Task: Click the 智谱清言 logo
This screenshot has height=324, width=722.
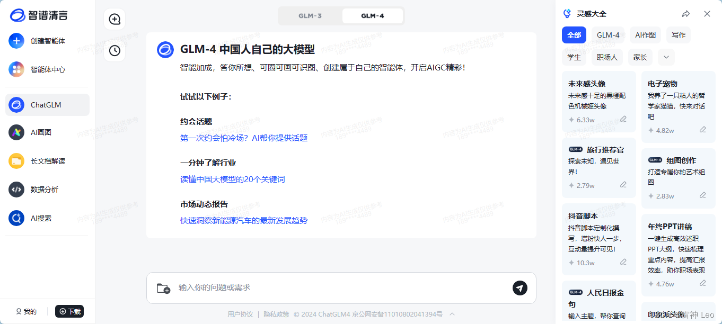Action: tap(39, 15)
